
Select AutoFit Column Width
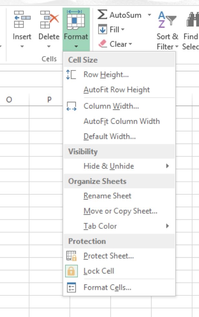coord(121,122)
